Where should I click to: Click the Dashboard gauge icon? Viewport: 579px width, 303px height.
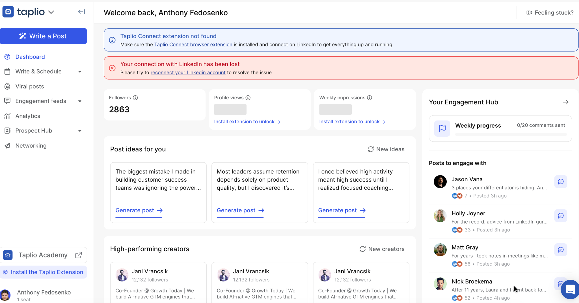pyautogui.click(x=7, y=57)
